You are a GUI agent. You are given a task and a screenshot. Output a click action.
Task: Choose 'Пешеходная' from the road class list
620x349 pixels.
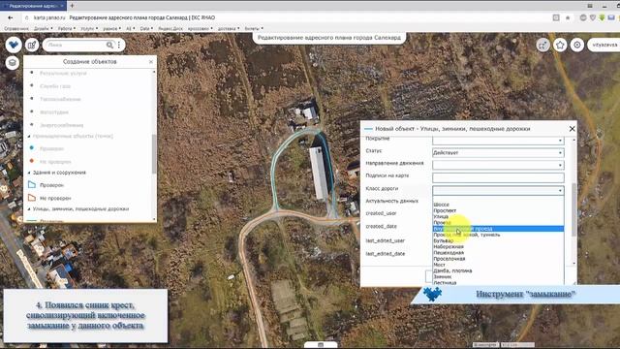coord(449,252)
